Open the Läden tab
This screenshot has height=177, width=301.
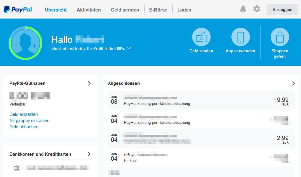pyautogui.click(x=184, y=10)
